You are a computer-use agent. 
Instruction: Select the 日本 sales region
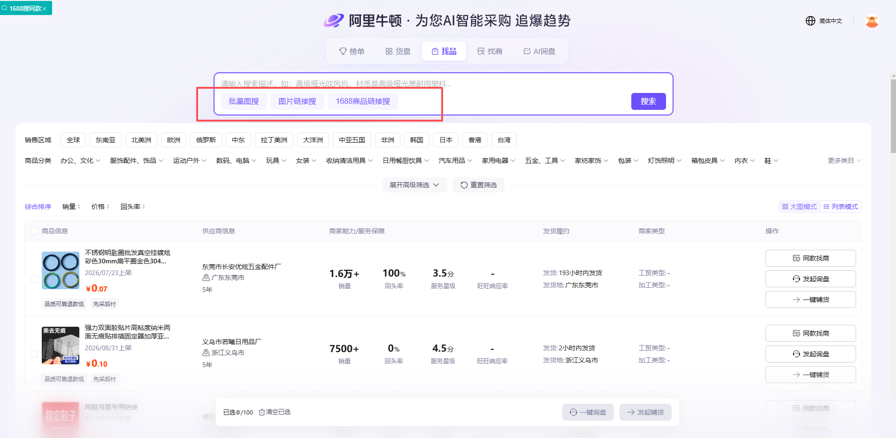[446, 140]
